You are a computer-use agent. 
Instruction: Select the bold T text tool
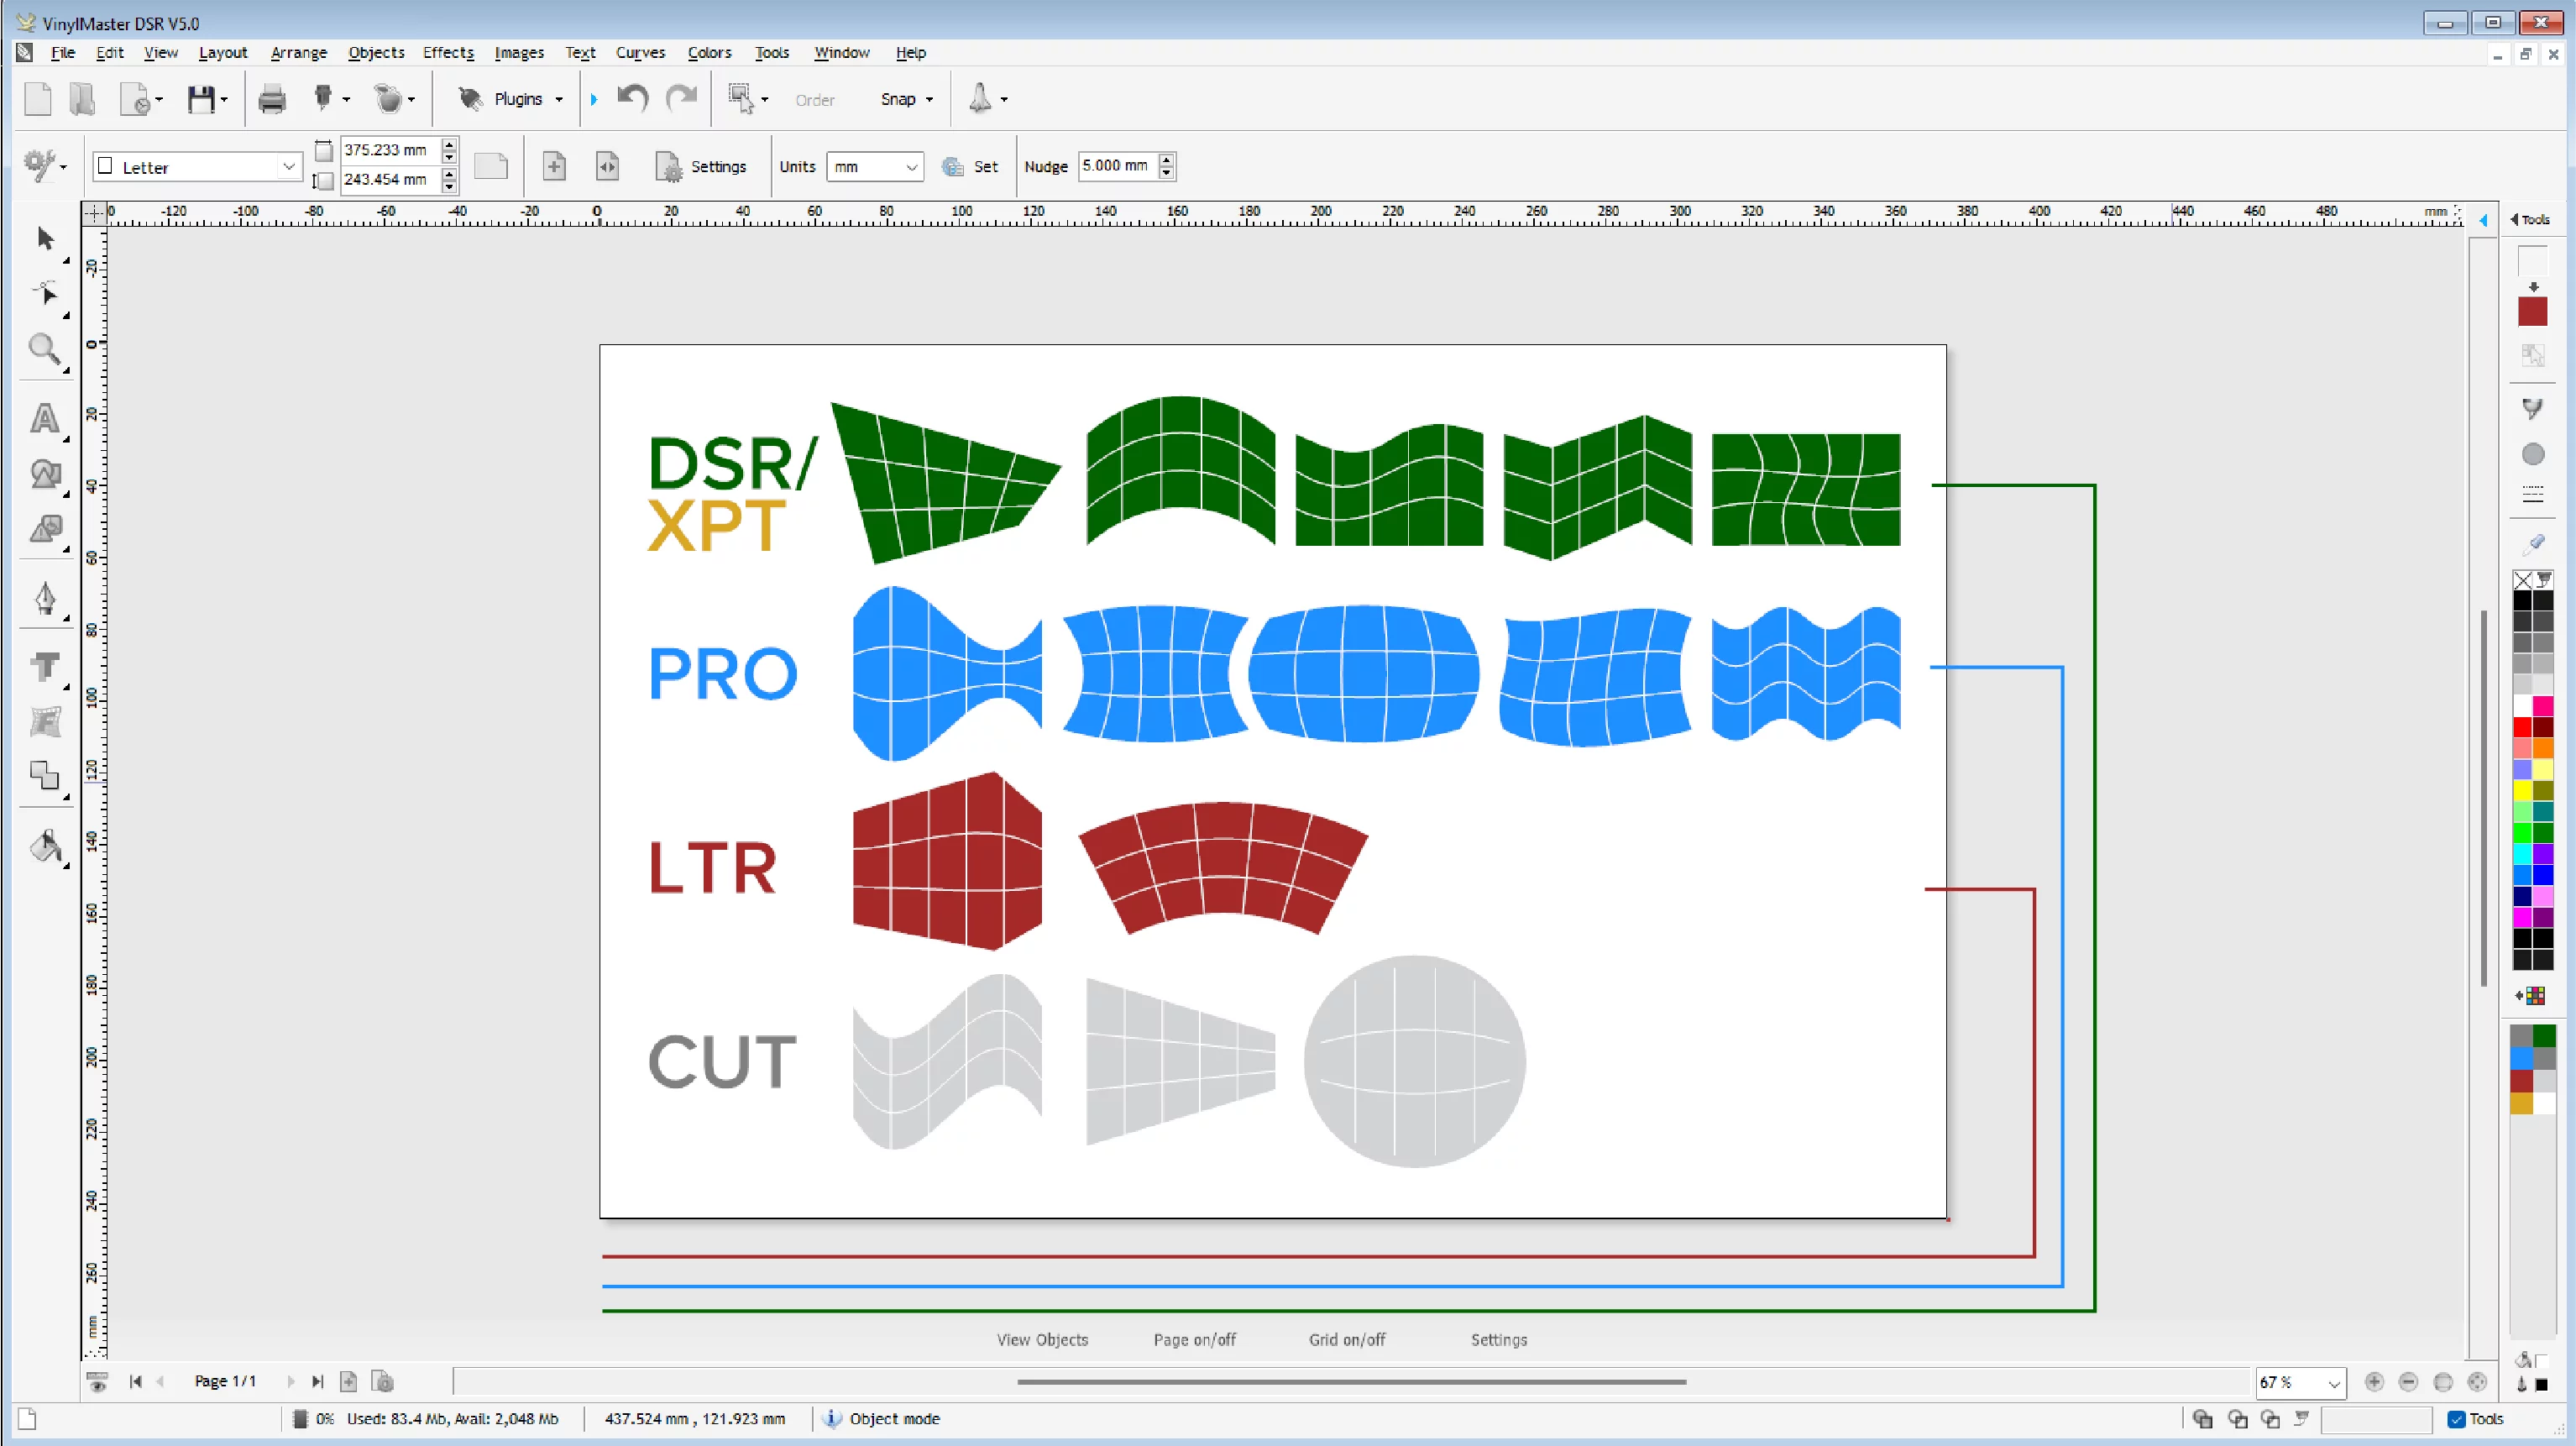click(45, 666)
